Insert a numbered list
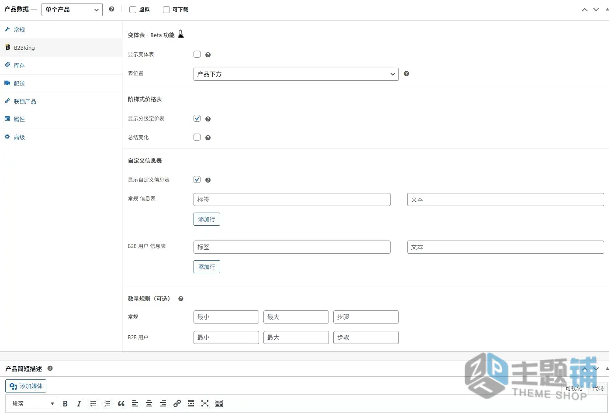Viewport: 609px width, 413px height. click(x=107, y=403)
